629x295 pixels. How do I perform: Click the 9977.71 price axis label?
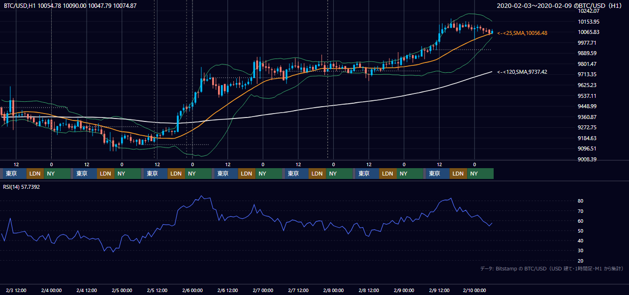click(588, 43)
